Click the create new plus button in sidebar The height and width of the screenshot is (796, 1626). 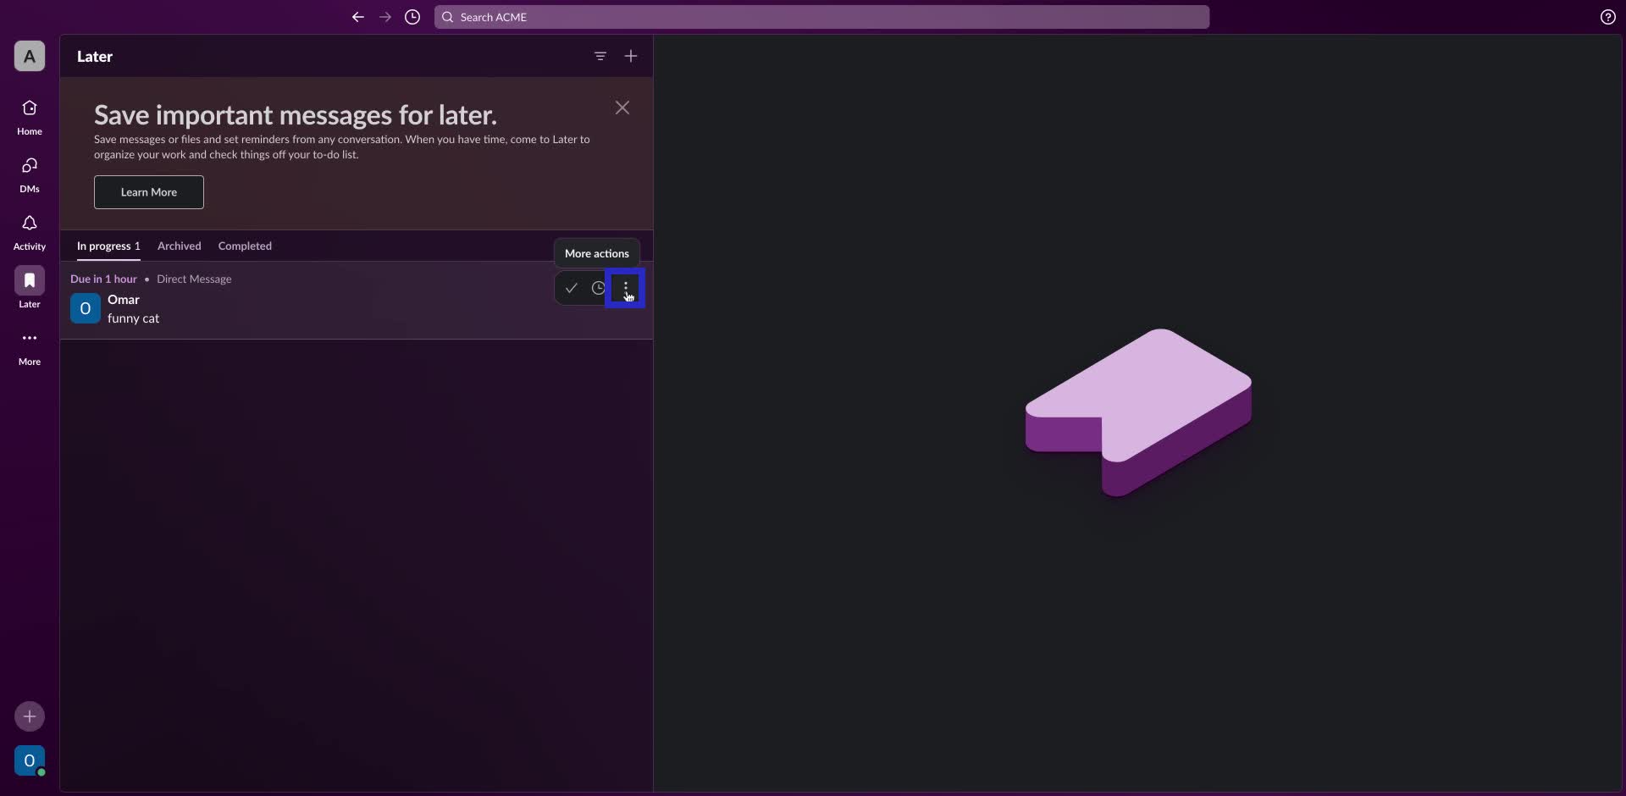30,716
